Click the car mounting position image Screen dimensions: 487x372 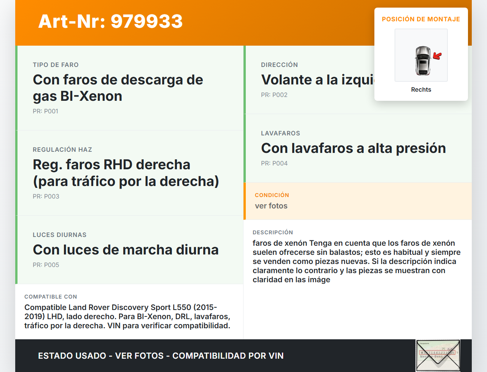[421, 55]
